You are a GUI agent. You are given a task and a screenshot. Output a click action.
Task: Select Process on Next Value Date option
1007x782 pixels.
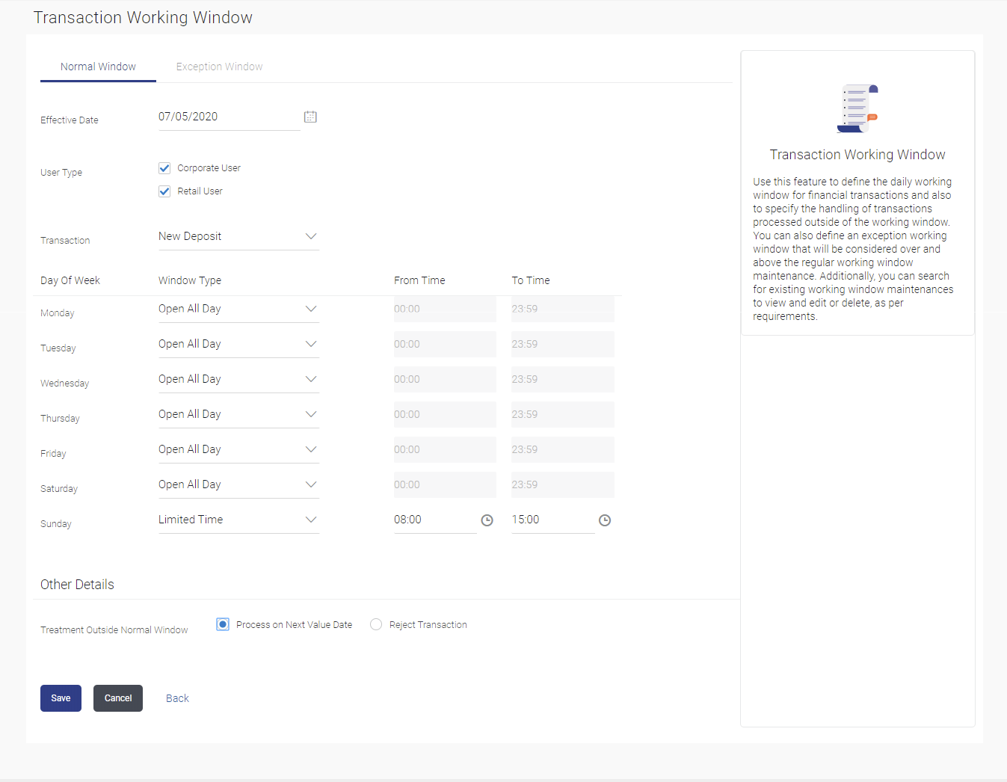[x=223, y=624]
